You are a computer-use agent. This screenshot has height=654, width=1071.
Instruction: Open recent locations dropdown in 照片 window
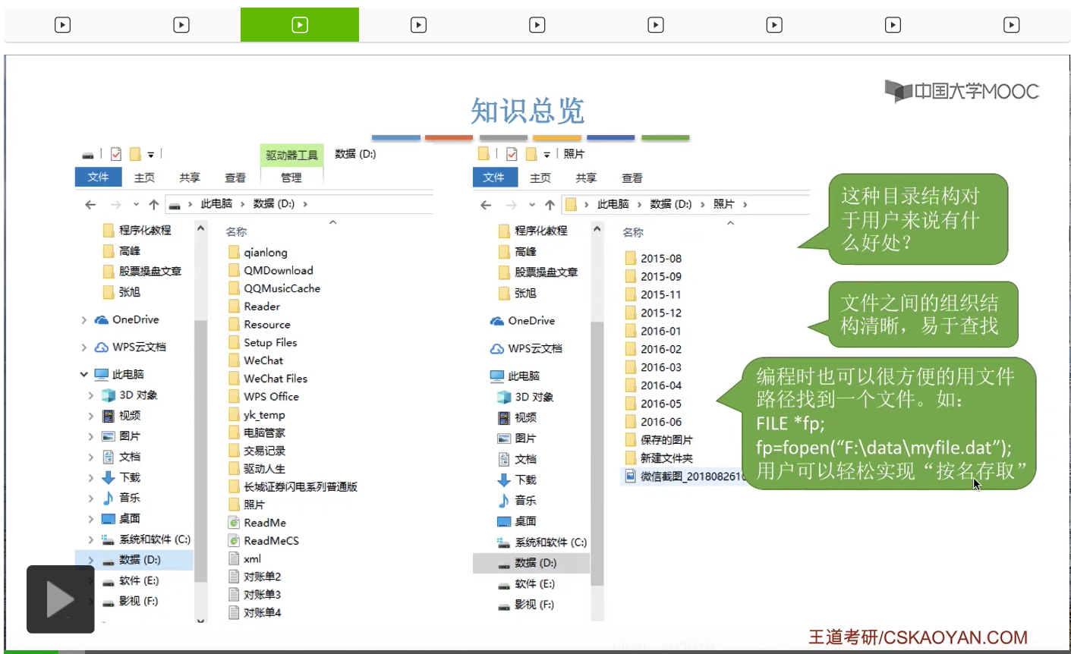click(x=531, y=205)
